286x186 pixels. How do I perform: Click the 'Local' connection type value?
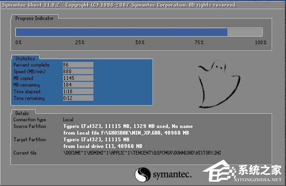pos(68,119)
